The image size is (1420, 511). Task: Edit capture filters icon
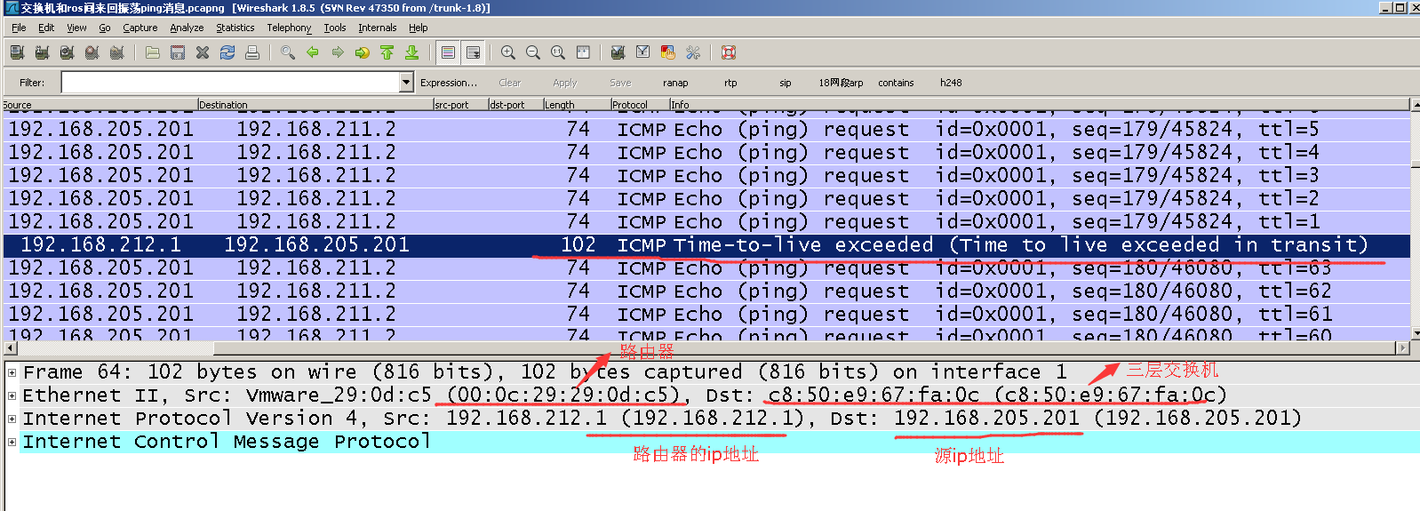pos(618,52)
